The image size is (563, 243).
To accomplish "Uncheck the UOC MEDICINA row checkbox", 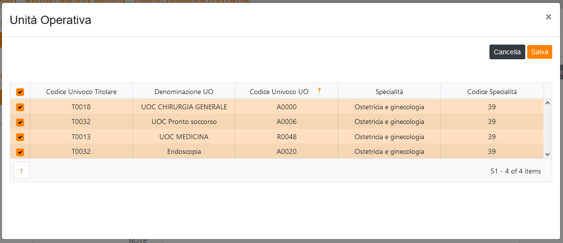I will click(x=20, y=137).
